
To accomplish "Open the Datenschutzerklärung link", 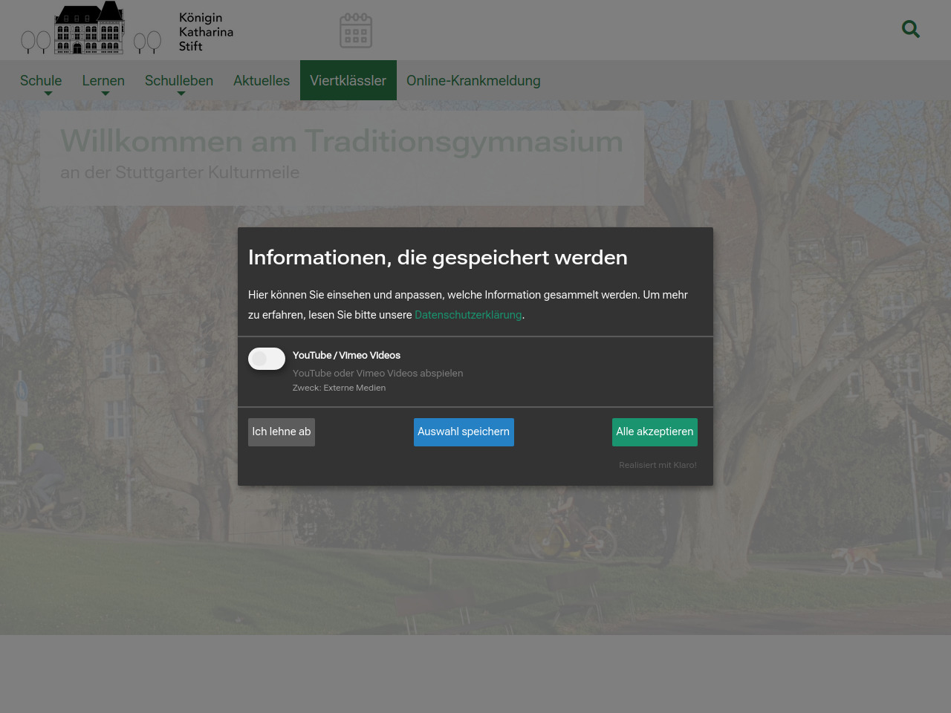I will click(468, 315).
